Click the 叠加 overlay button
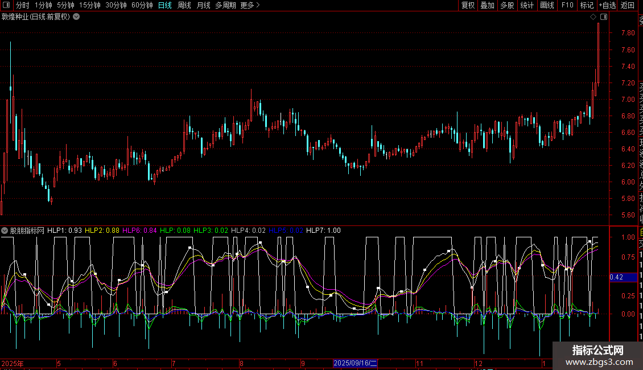Viewport: 643px width, 370px height. pos(488,5)
